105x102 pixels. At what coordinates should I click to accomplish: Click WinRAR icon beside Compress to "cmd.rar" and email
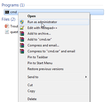pyautogui.click(x=22, y=51)
